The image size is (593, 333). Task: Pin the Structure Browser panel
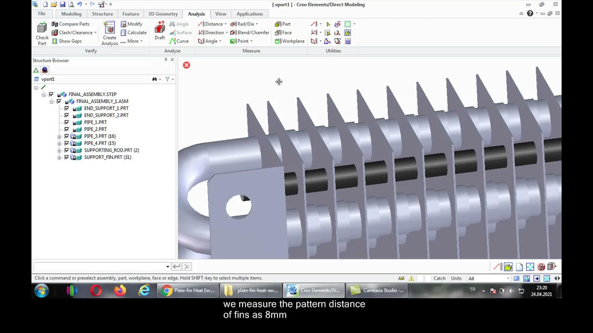166,60
